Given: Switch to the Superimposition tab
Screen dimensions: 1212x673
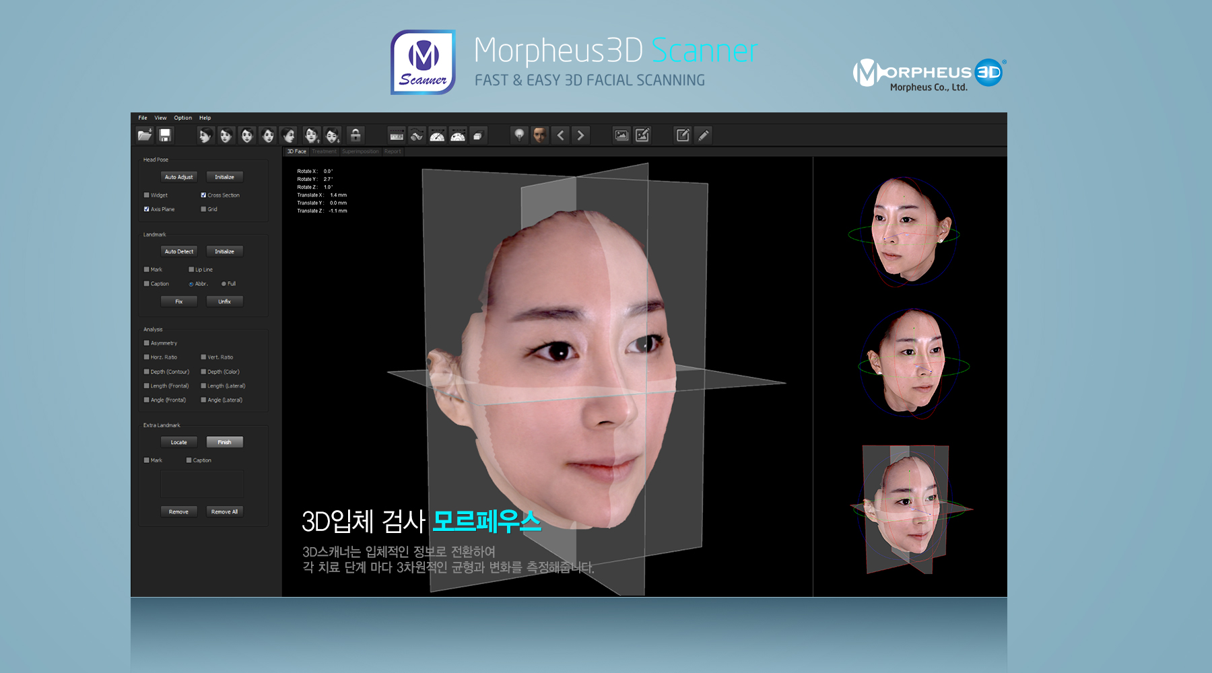Looking at the screenshot, I should point(360,151).
